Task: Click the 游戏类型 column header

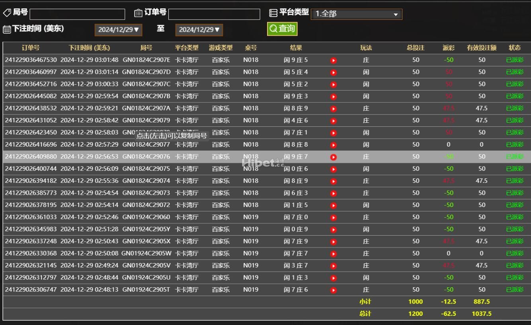Action: coord(221,48)
